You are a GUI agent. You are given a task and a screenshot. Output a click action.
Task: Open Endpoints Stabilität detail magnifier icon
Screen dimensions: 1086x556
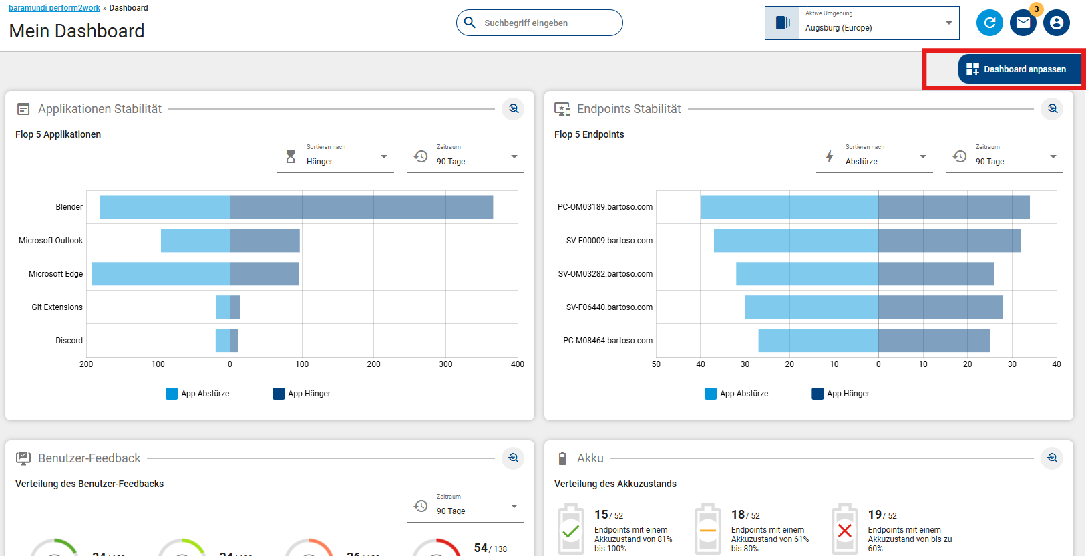click(x=1052, y=108)
